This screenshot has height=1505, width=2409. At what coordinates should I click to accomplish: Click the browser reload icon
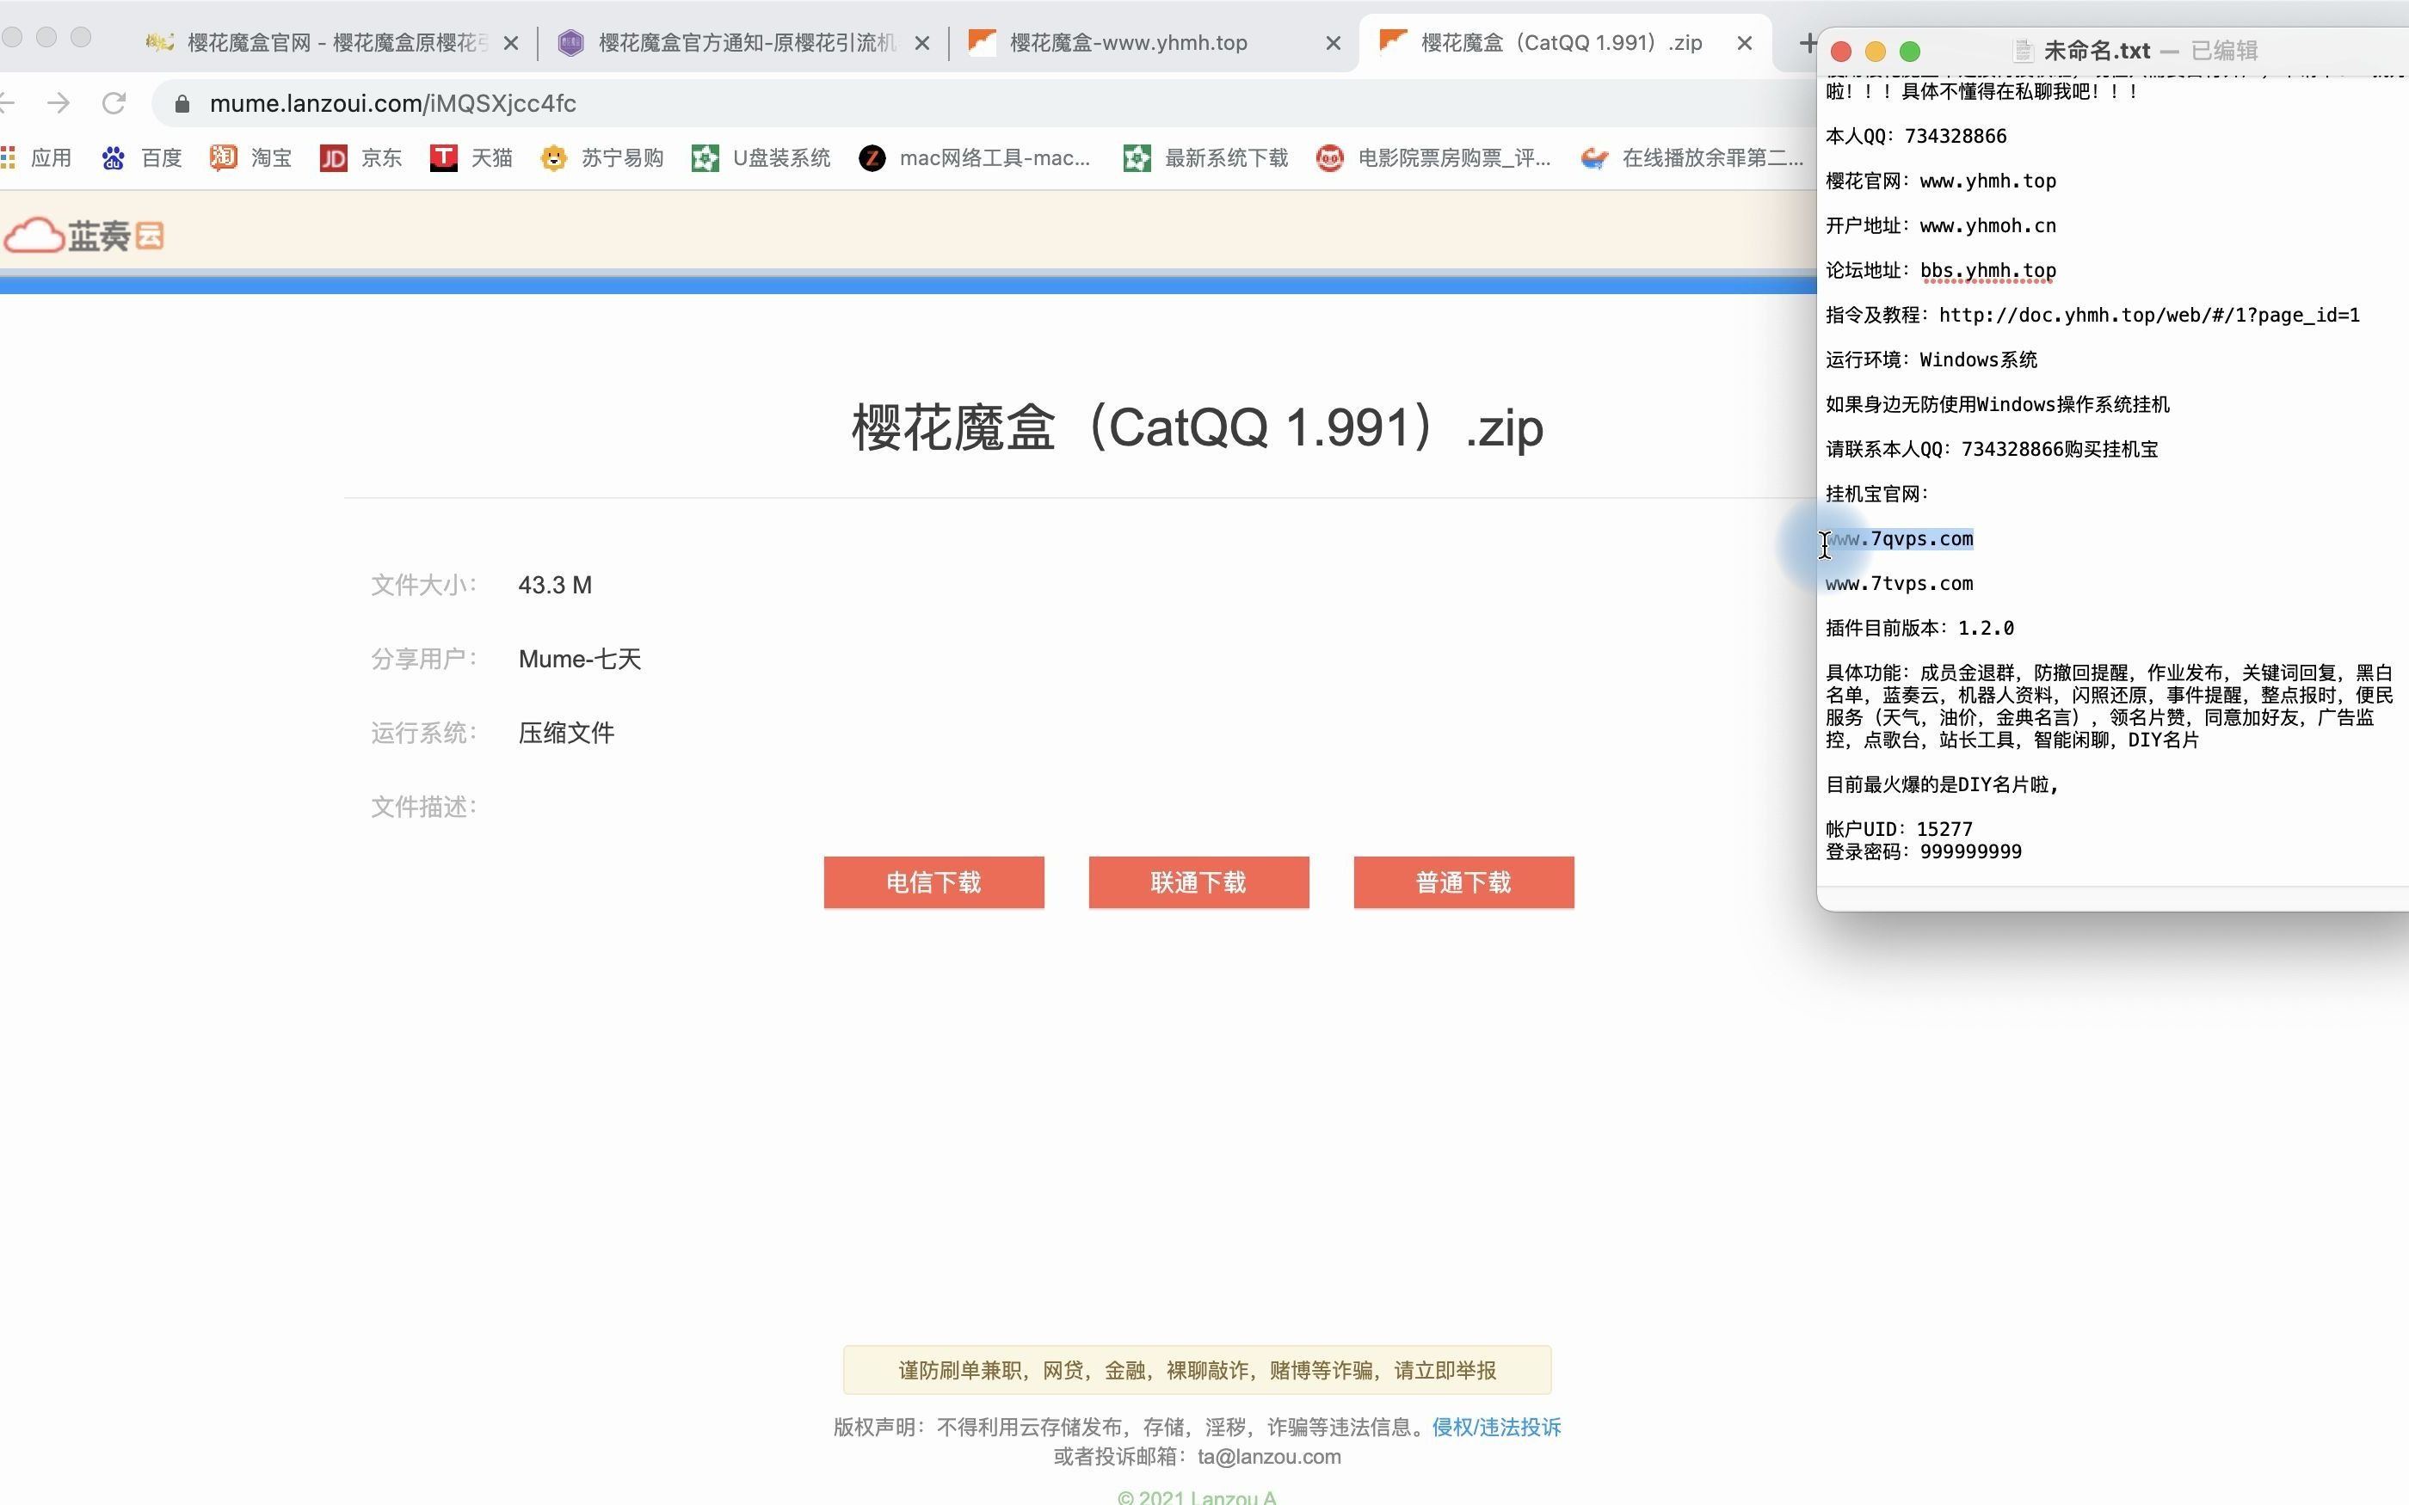pyautogui.click(x=114, y=103)
